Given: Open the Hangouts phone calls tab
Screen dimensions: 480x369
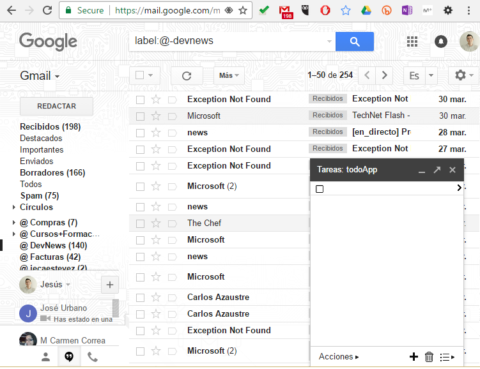Looking at the screenshot, I should point(93,357).
